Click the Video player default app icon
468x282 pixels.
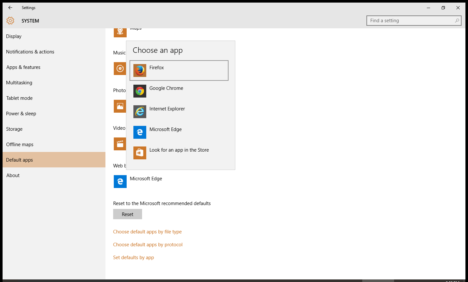click(120, 144)
